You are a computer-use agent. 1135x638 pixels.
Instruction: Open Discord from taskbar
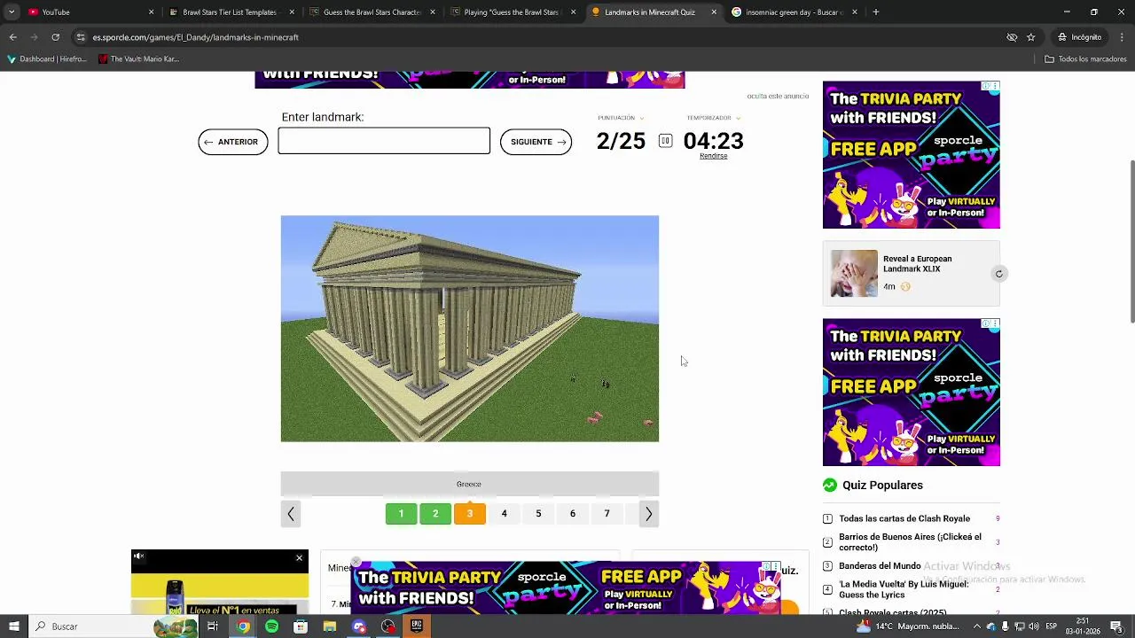(359, 626)
